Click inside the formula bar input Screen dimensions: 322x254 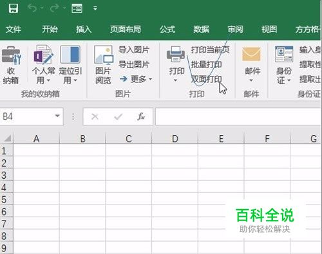point(238,116)
